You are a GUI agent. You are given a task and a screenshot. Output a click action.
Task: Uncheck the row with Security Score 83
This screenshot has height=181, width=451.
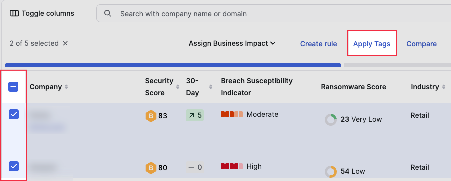pos(14,114)
